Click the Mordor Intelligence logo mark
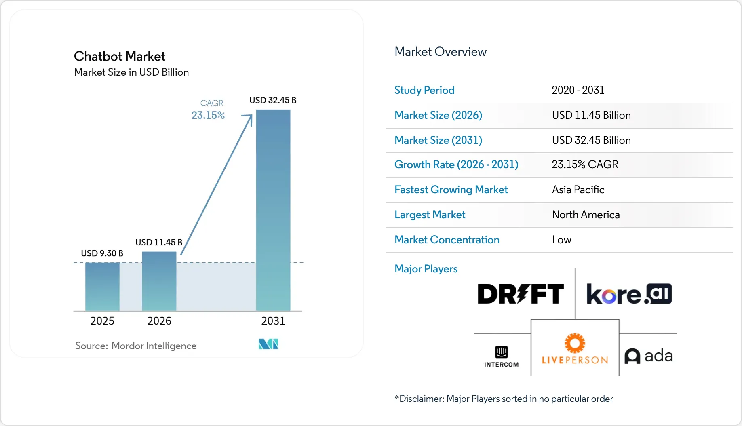The image size is (742, 426). [x=268, y=344]
